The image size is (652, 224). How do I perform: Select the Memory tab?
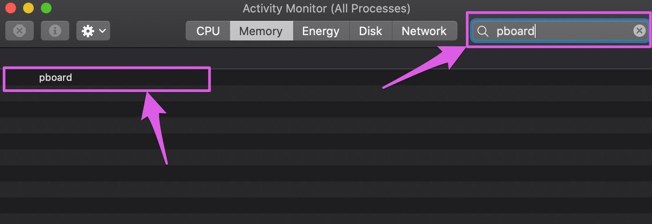[x=261, y=31]
